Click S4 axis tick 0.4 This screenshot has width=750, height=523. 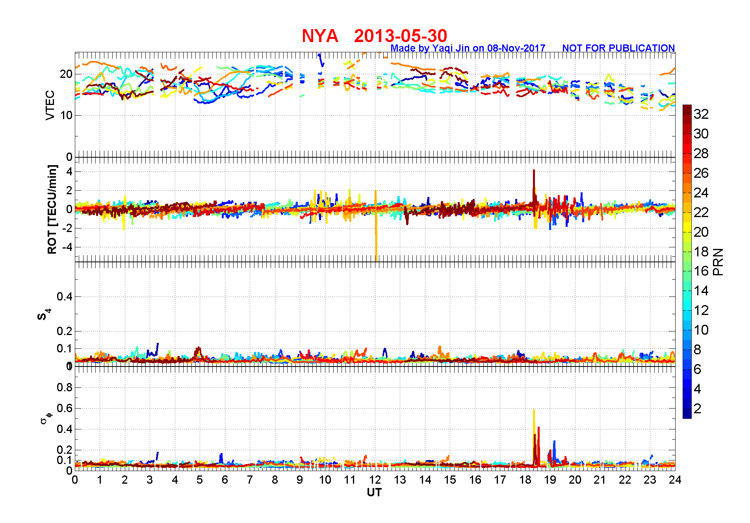pos(65,297)
